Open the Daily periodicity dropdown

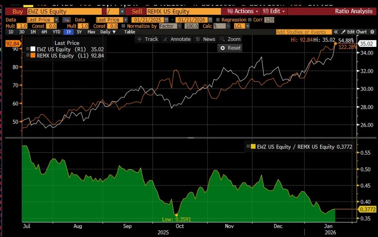(x=108, y=32)
